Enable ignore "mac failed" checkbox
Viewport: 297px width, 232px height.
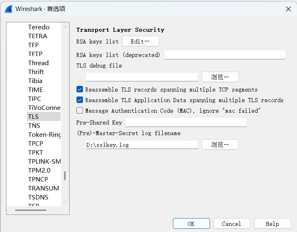(x=80, y=110)
